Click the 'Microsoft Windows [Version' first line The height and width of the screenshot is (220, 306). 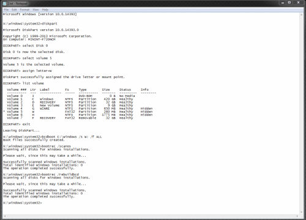click(x=40, y=14)
